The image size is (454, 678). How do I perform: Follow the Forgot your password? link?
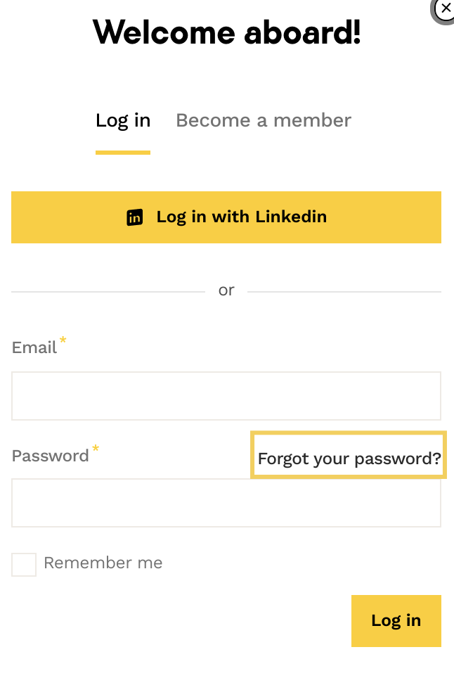pos(349,459)
